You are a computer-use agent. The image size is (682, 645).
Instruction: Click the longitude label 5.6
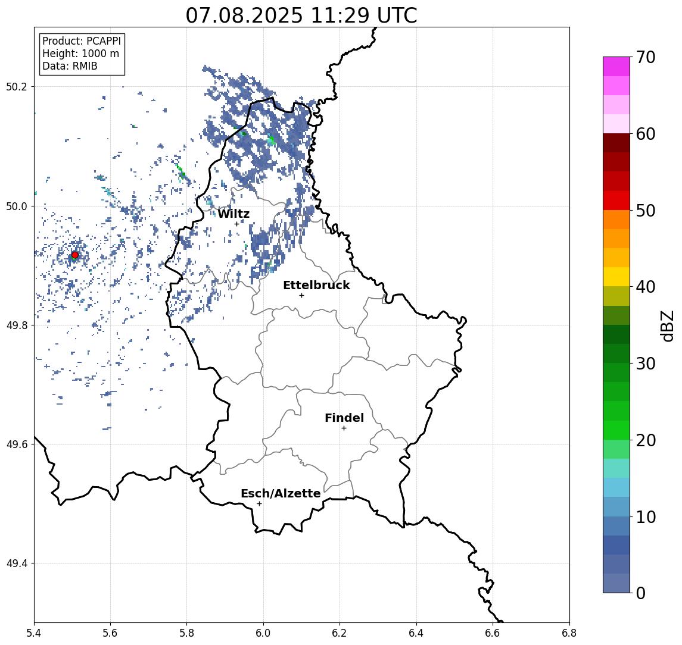[110, 633]
